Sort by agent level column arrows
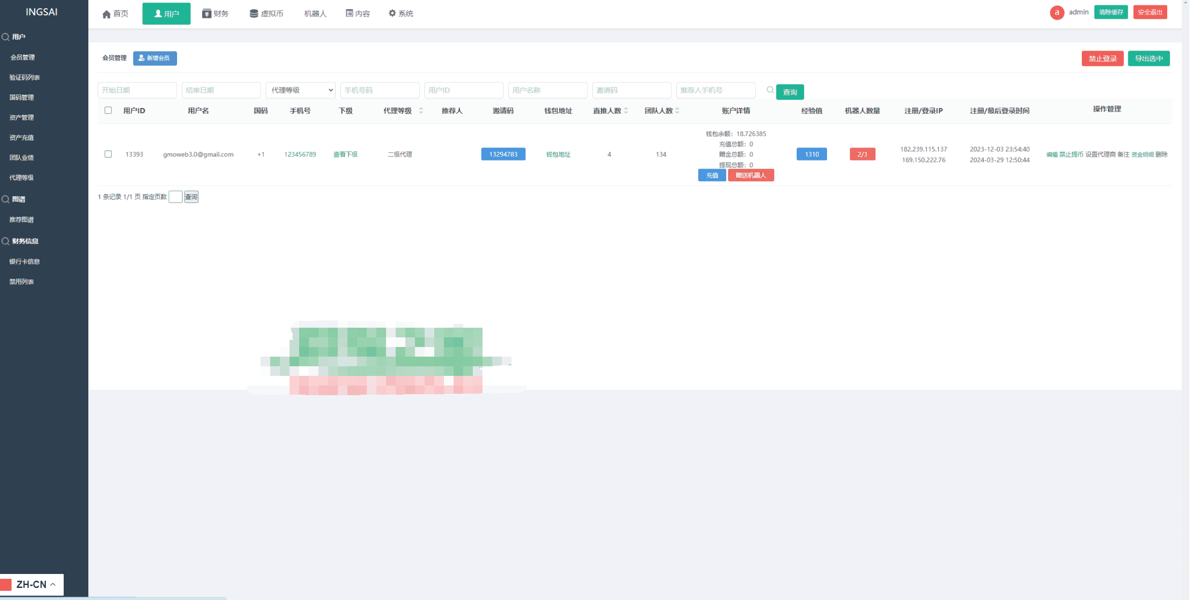 [x=421, y=111]
